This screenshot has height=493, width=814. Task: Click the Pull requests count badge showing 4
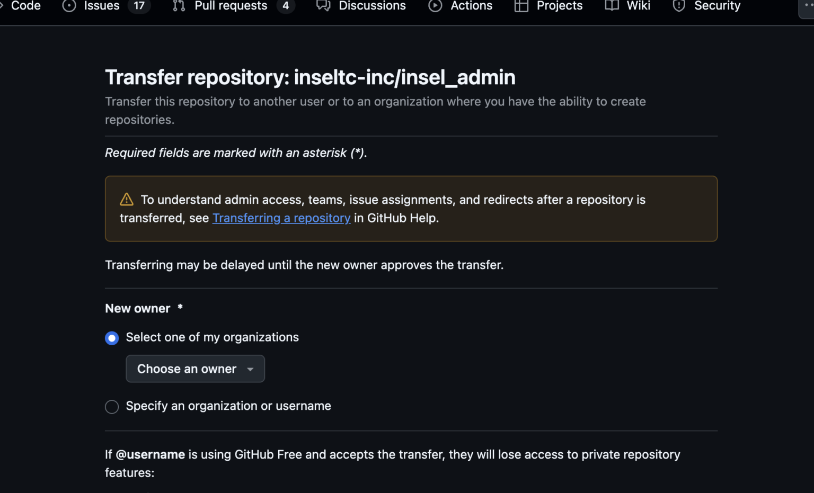(286, 6)
